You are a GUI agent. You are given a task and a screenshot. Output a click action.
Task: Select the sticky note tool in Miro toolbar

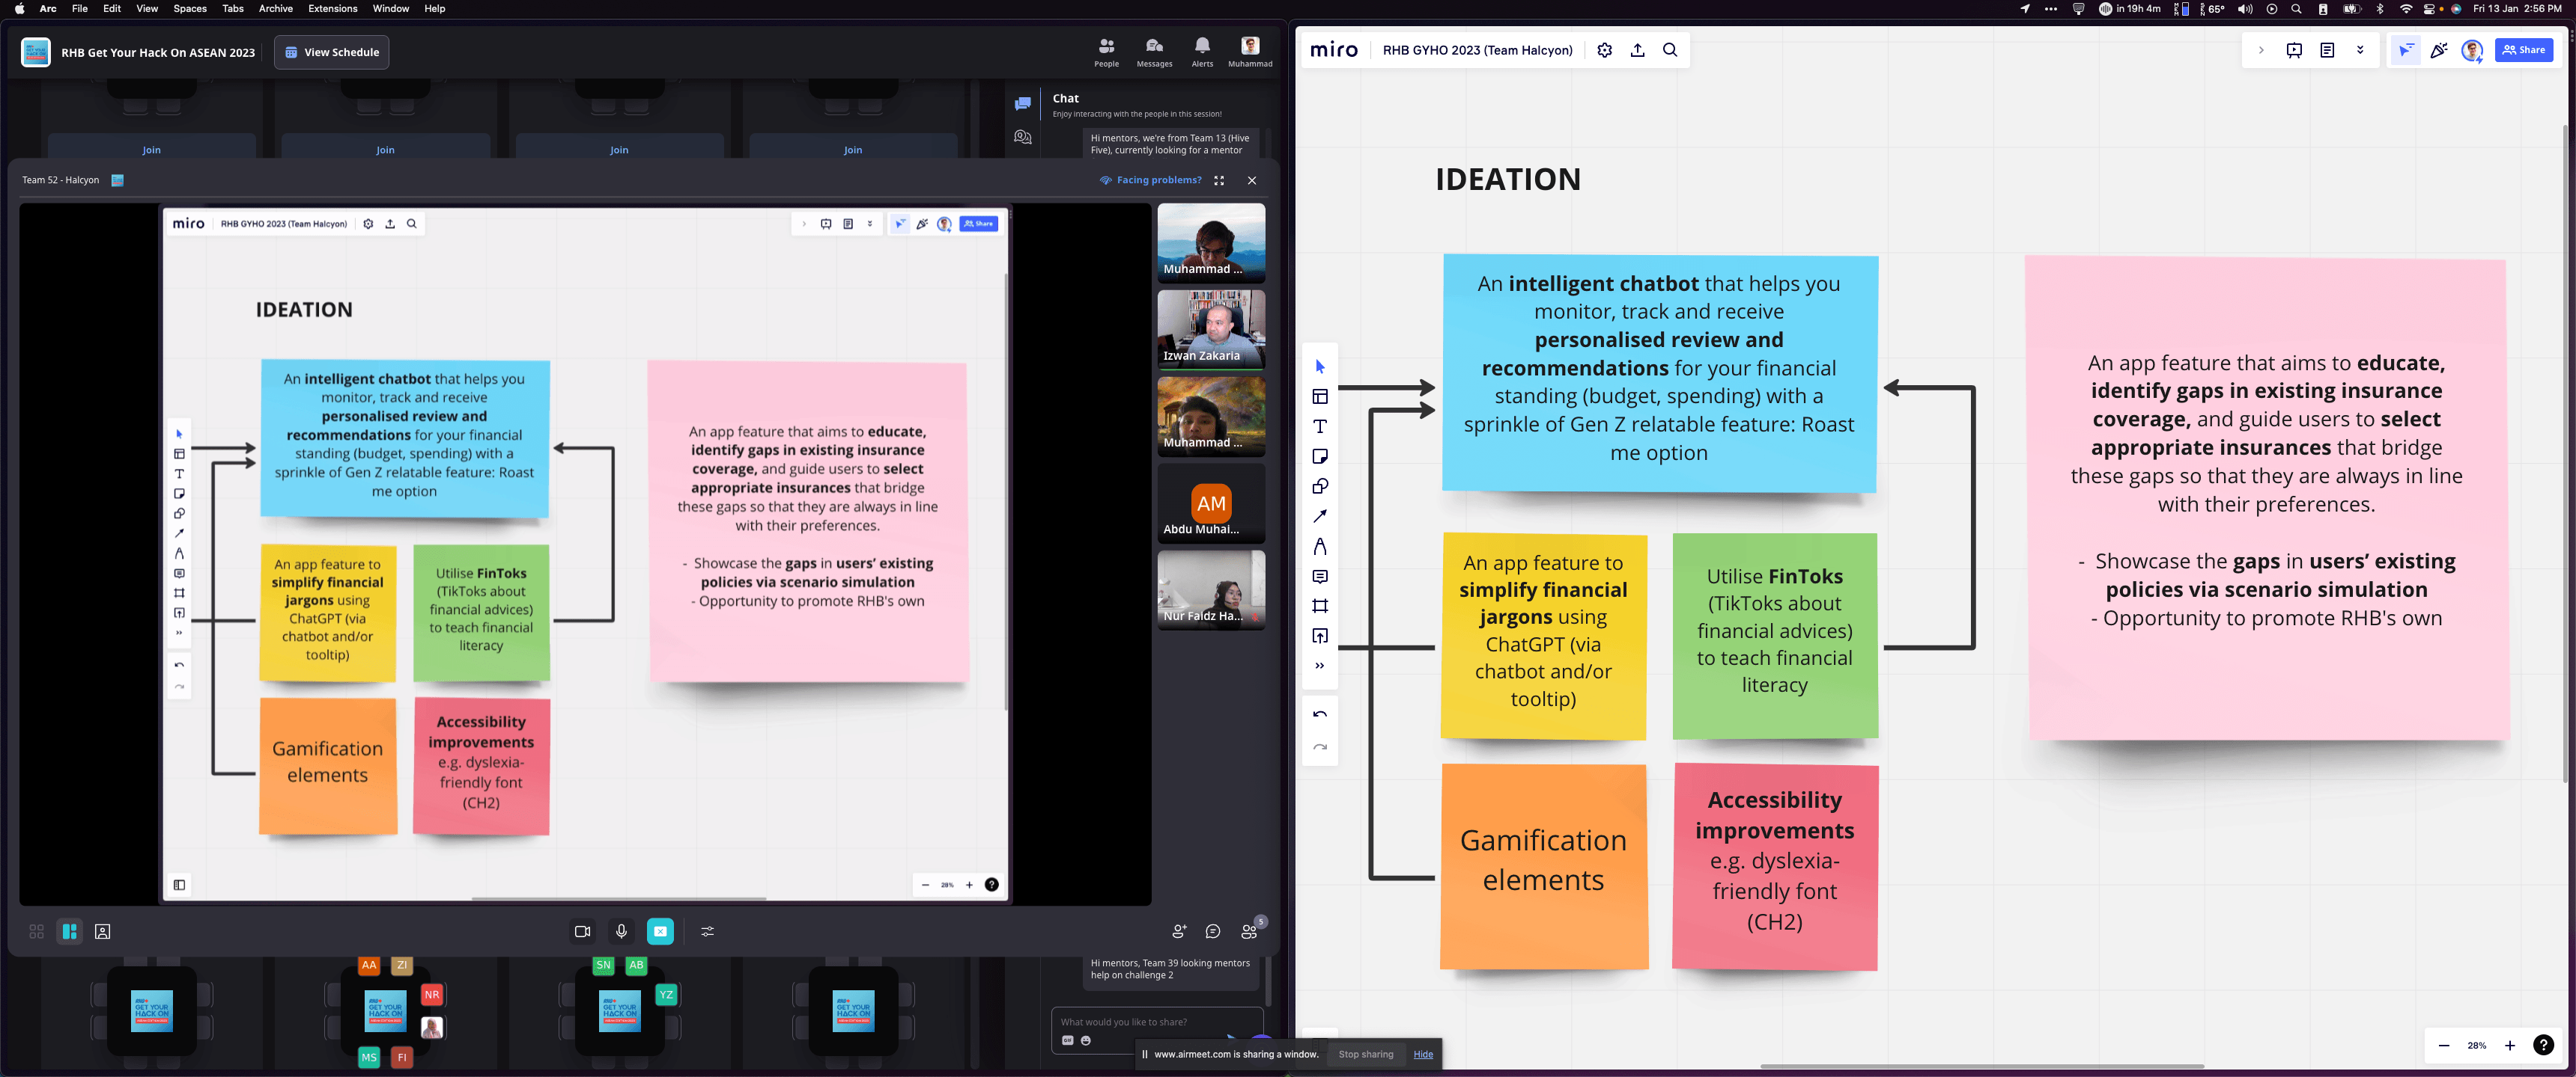1320,456
